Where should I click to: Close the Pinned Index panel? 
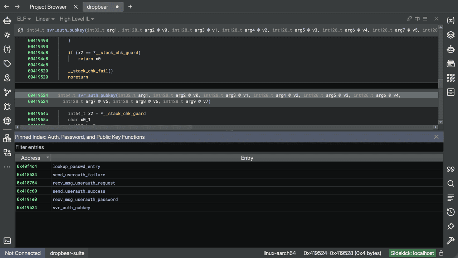pyautogui.click(x=436, y=137)
